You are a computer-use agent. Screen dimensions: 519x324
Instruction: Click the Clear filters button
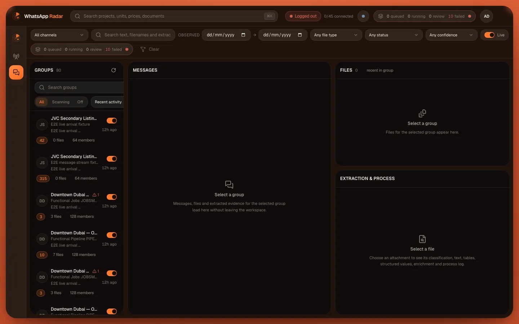(x=150, y=49)
